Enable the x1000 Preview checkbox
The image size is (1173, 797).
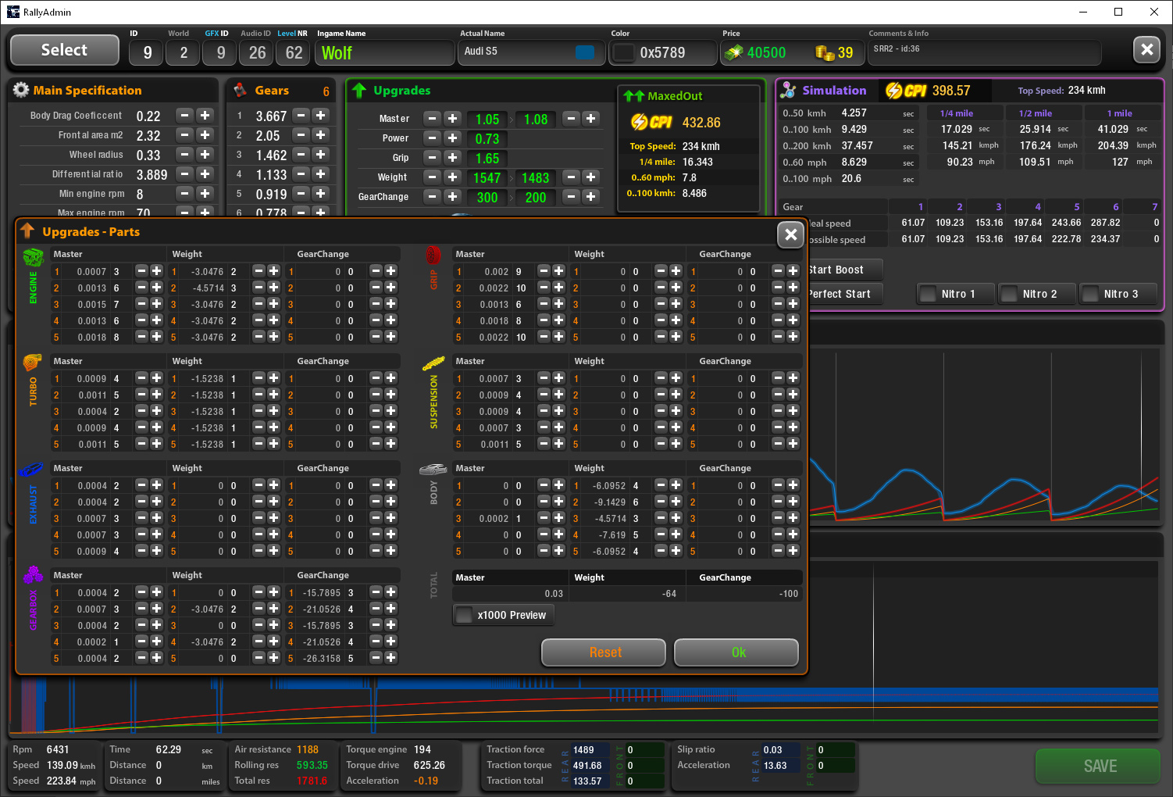point(465,616)
